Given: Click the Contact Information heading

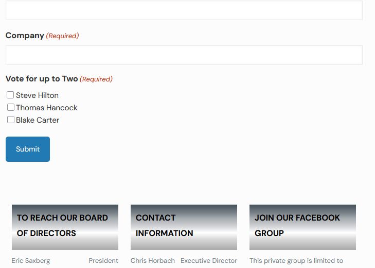Looking at the screenshot, I should tap(165, 225).
